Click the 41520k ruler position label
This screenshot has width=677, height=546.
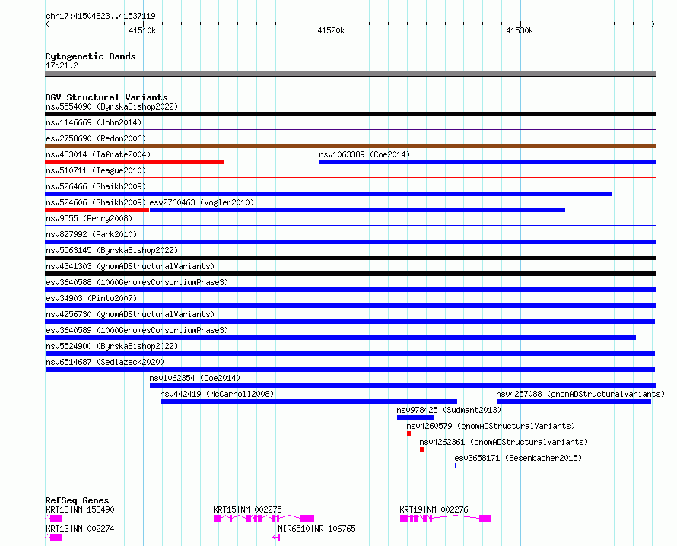(x=331, y=30)
